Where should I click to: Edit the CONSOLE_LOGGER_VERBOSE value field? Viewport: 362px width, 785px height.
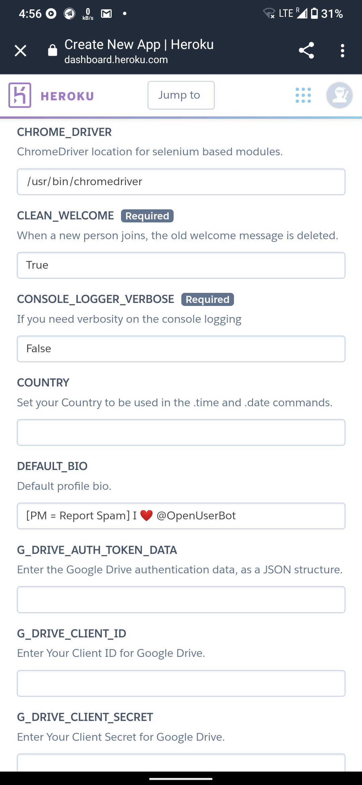tap(181, 349)
